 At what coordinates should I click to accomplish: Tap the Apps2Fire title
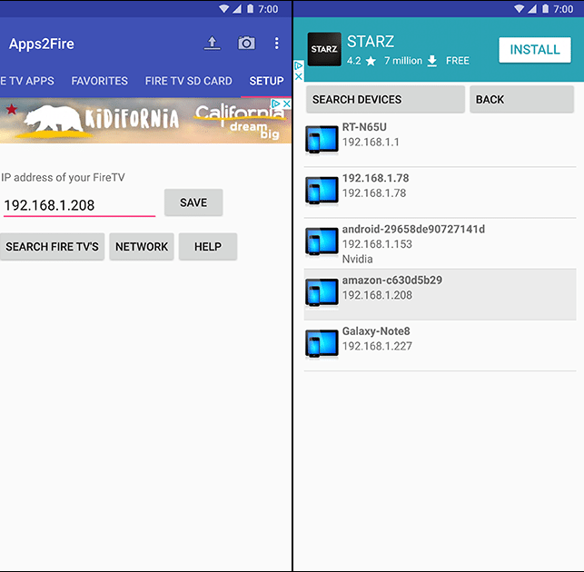42,44
